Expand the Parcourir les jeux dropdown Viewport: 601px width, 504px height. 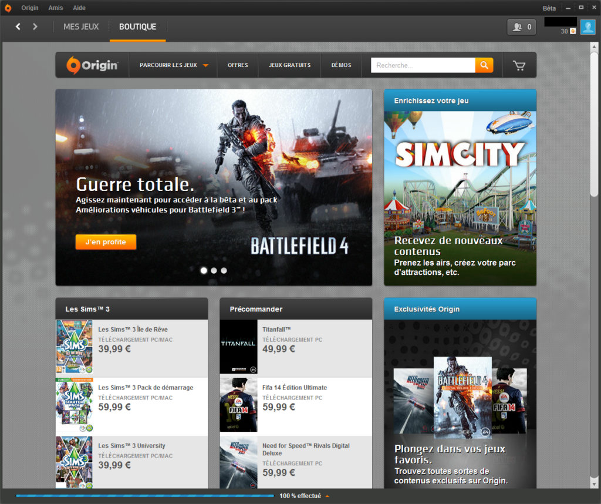tap(174, 65)
